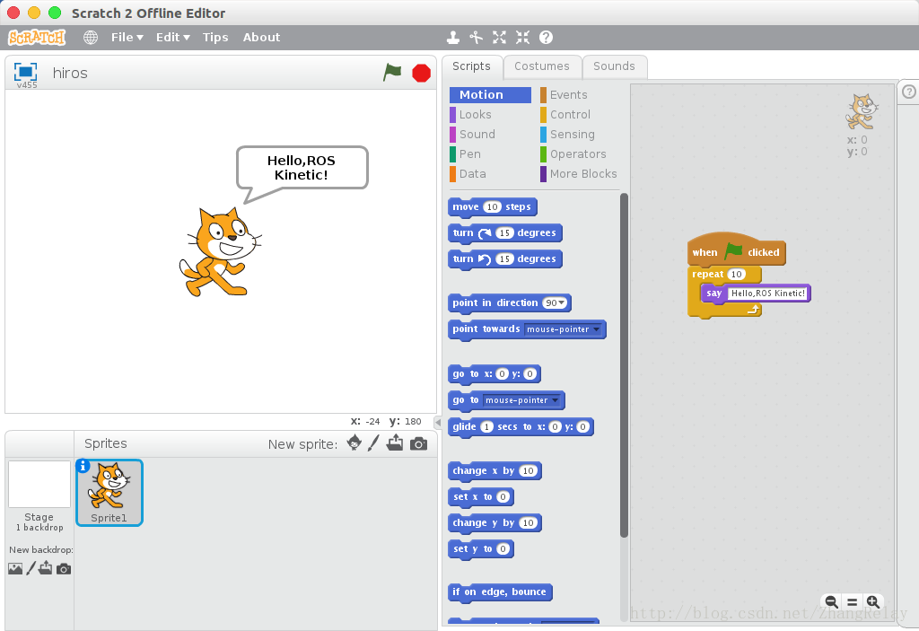This screenshot has width=919, height=631.
Task: Click the language globe icon
Action: [91, 38]
